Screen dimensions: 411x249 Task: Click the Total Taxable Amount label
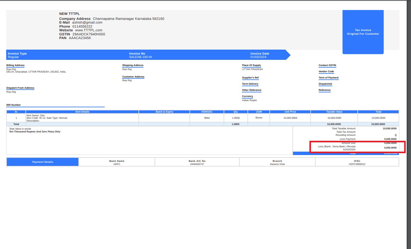[343, 129]
